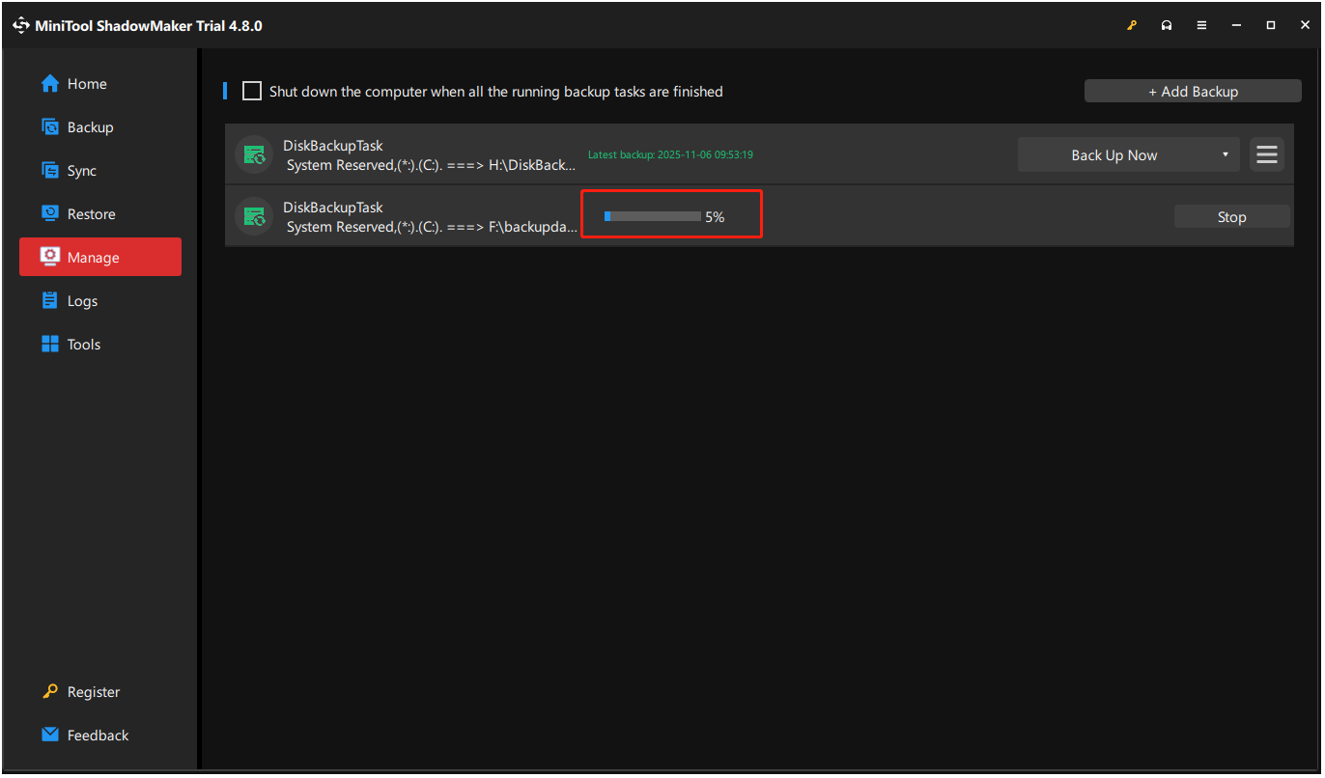Open Register from the sidebar
The image size is (1325, 778).
click(x=94, y=691)
